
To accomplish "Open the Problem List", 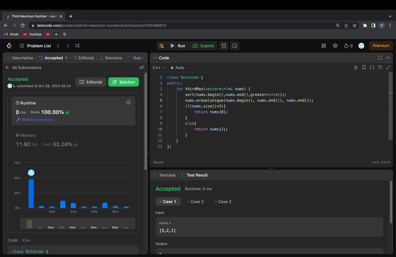I will click(x=35, y=46).
